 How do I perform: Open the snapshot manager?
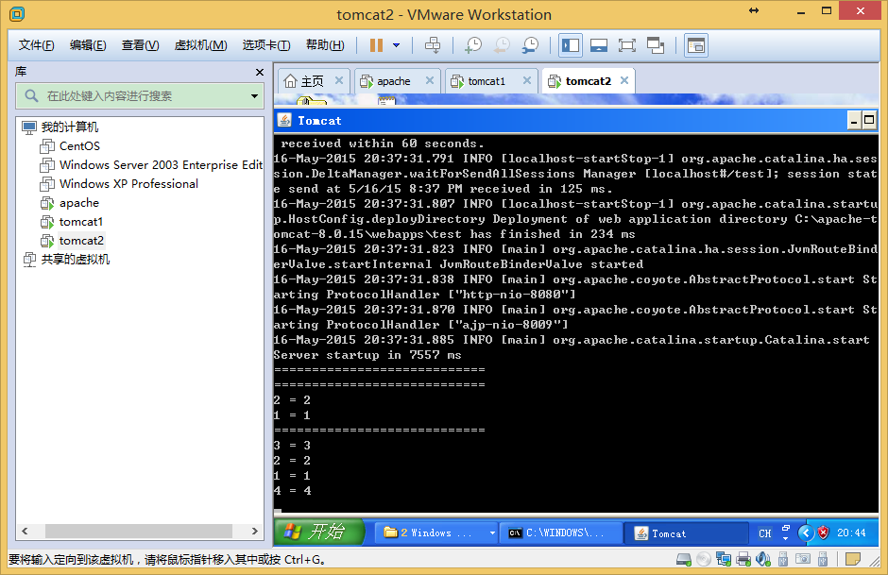[x=531, y=45]
